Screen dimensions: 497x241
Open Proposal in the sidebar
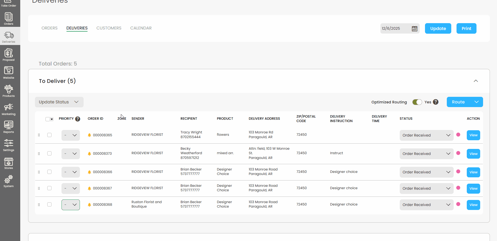pos(8,55)
